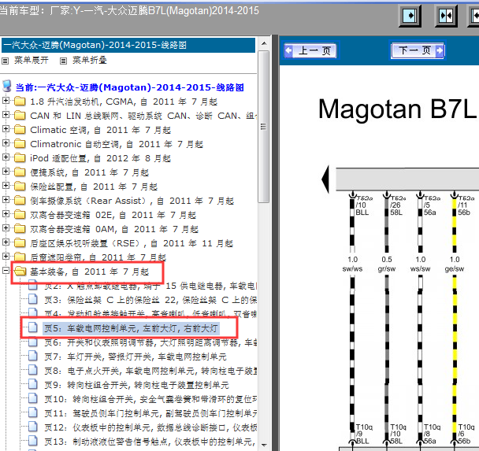Go to previous page with 上一页 button

(x=310, y=50)
